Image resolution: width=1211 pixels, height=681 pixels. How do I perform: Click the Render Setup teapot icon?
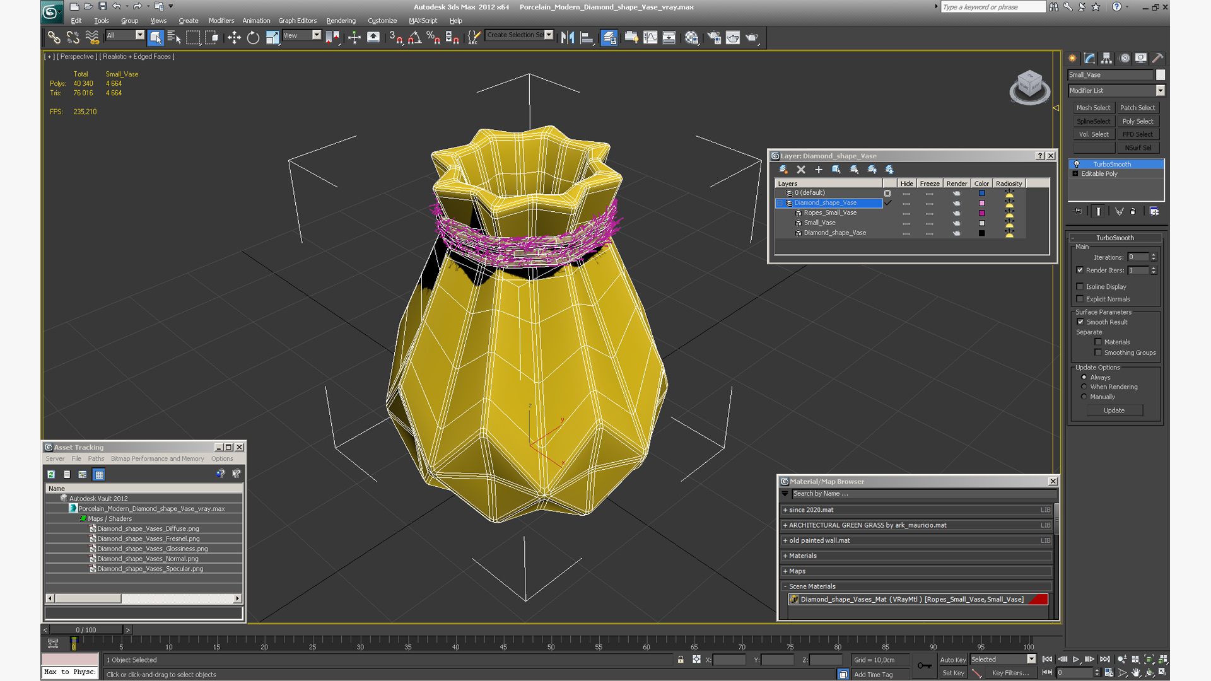pos(714,38)
